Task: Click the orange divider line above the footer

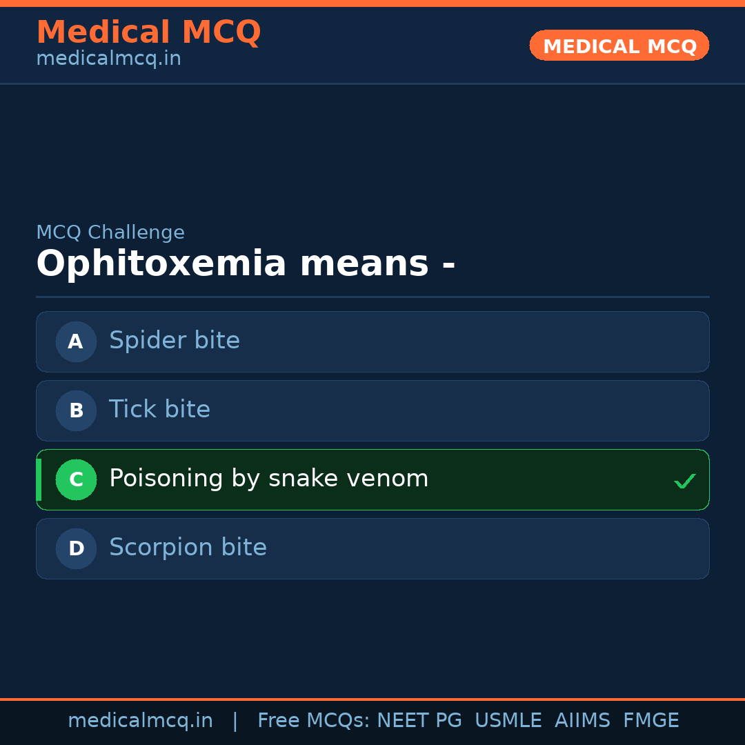Action: tap(372, 698)
